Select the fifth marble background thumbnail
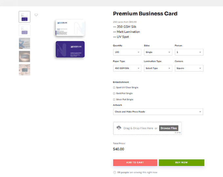The width and height of the screenshot is (223, 177). [25, 70]
